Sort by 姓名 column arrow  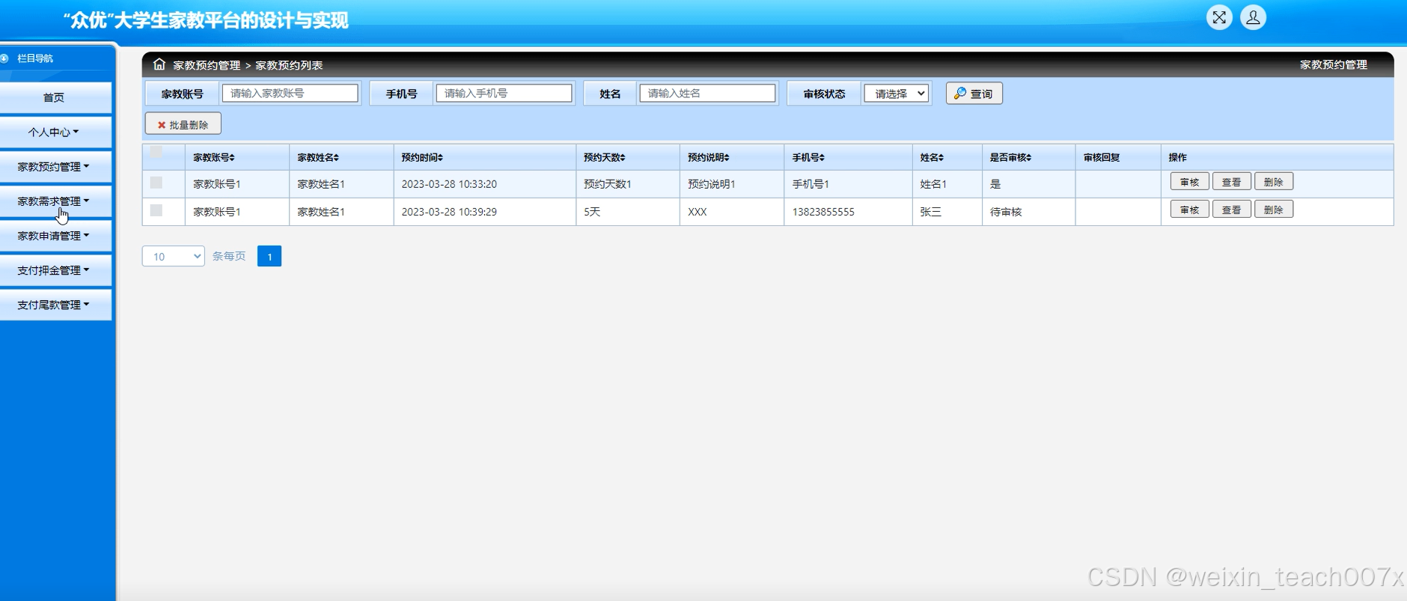click(941, 157)
